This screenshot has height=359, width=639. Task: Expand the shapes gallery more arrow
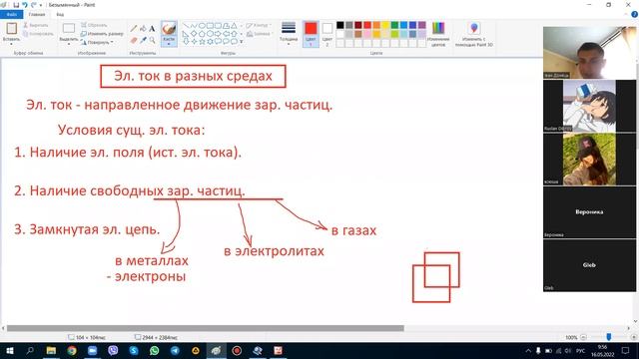pos(242,42)
